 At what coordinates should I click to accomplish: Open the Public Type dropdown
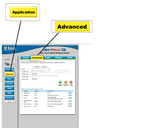tap(34, 79)
